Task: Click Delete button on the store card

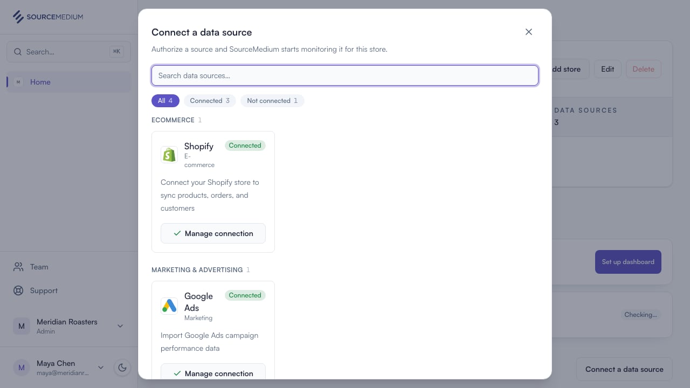Action: point(643,69)
